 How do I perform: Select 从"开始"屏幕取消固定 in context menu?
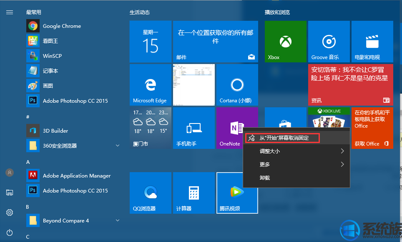pyautogui.click(x=296, y=138)
